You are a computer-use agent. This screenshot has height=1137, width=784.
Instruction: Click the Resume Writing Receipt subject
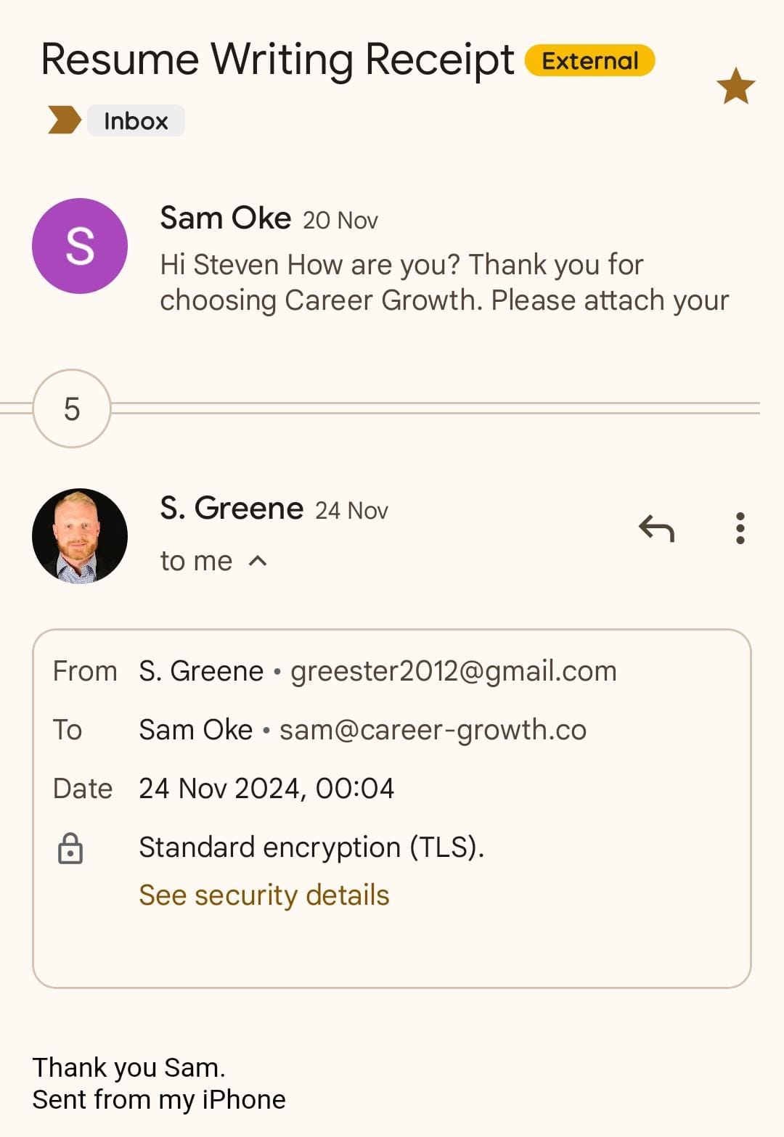[277, 59]
